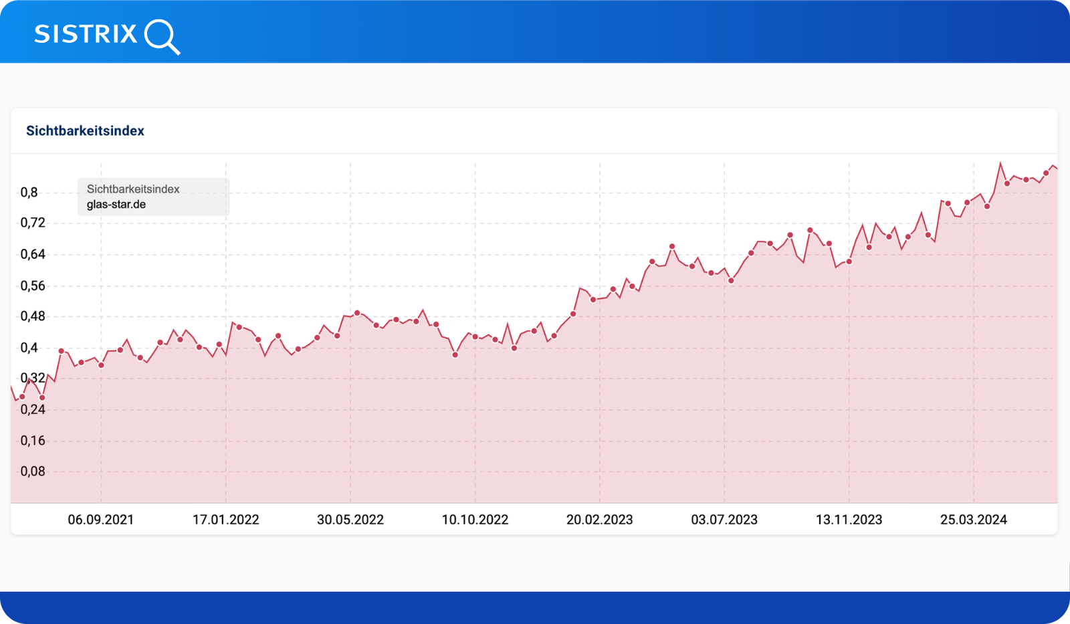Select the 03.07.2023 axis date
This screenshot has height=624, width=1070.
(724, 520)
